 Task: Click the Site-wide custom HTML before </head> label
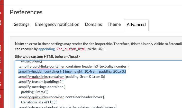(47, 56)
